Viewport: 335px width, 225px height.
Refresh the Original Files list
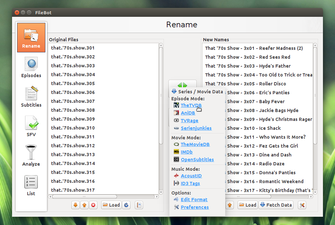126,205
